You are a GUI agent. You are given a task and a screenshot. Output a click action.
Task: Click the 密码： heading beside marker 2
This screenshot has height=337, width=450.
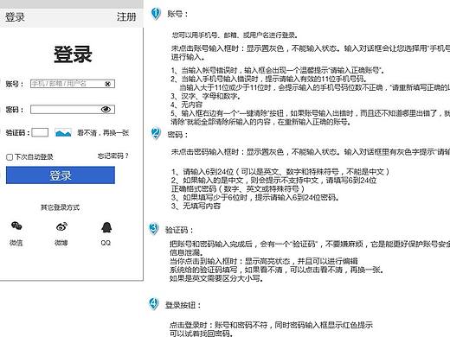[177, 135]
